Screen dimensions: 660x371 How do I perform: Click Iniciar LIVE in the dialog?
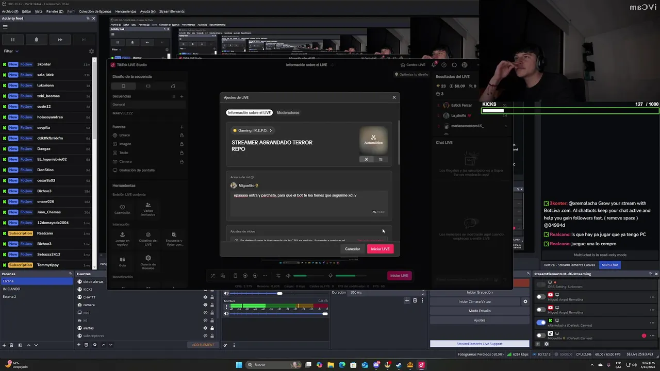point(380,249)
